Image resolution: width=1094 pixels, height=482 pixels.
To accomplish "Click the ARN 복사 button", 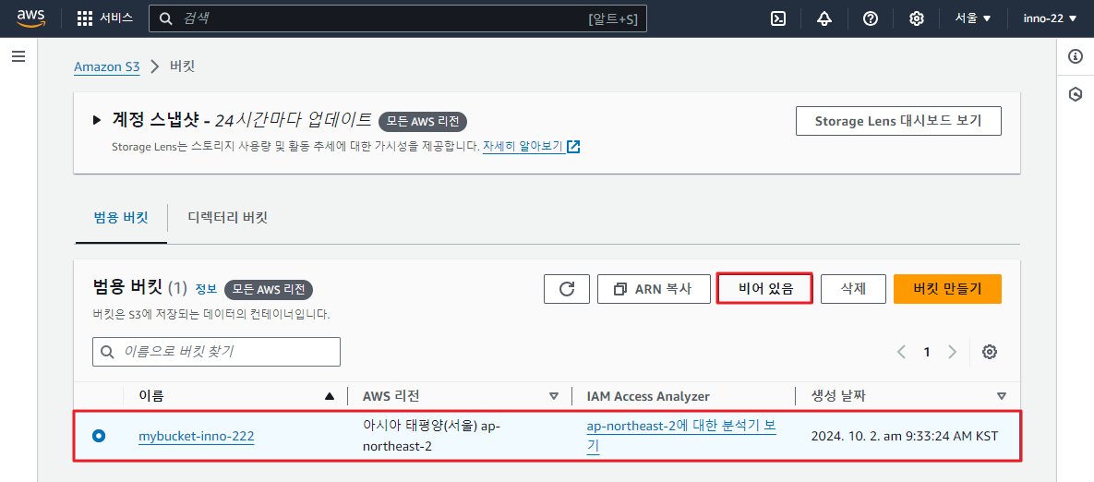I will [654, 289].
